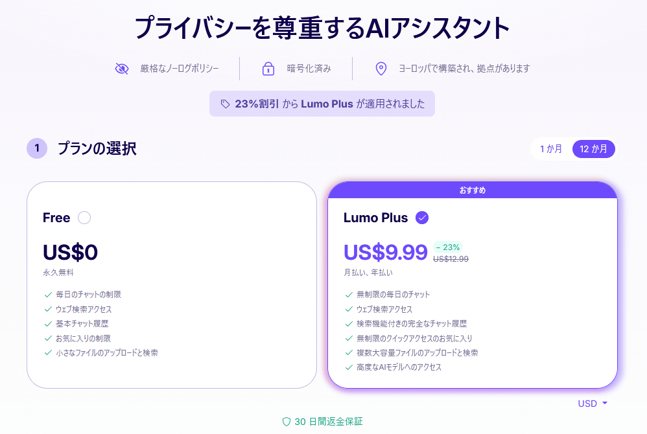Select the Lumo Plus plan checkmark
Screen dimensions: 647x434
(x=422, y=218)
